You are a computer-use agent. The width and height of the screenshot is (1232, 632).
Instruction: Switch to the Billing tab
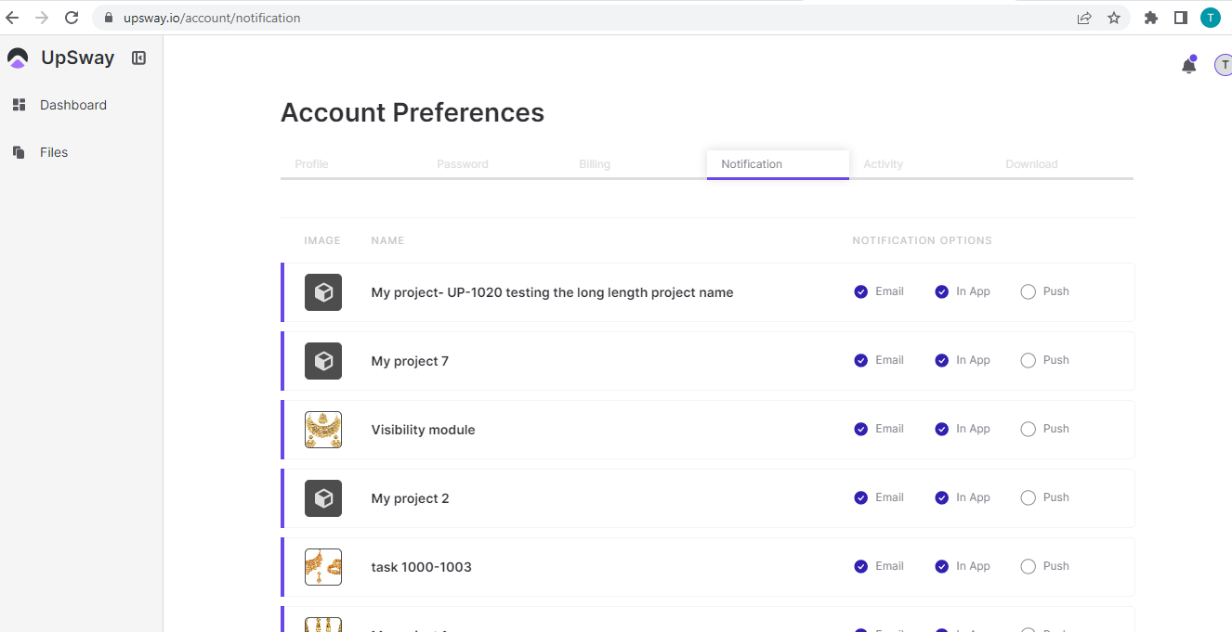click(x=595, y=164)
